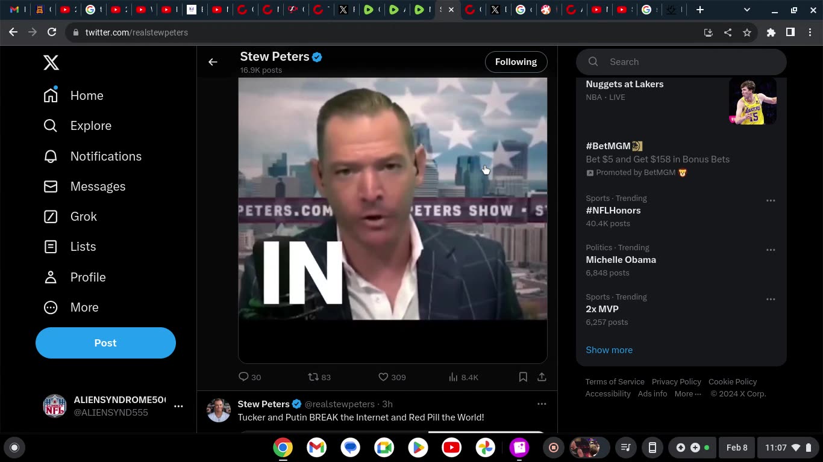Click the repost icon with 83 reposts
This screenshot has width=823, height=462.
click(x=313, y=377)
